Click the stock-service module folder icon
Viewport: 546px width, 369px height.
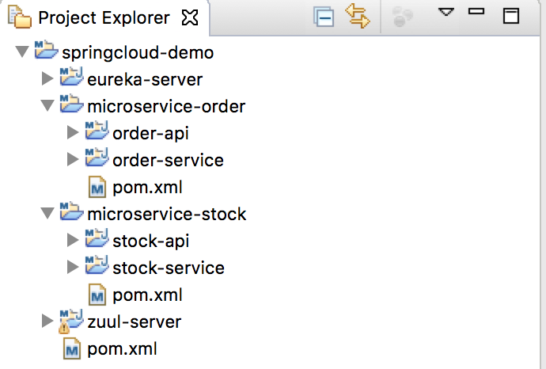[97, 268]
